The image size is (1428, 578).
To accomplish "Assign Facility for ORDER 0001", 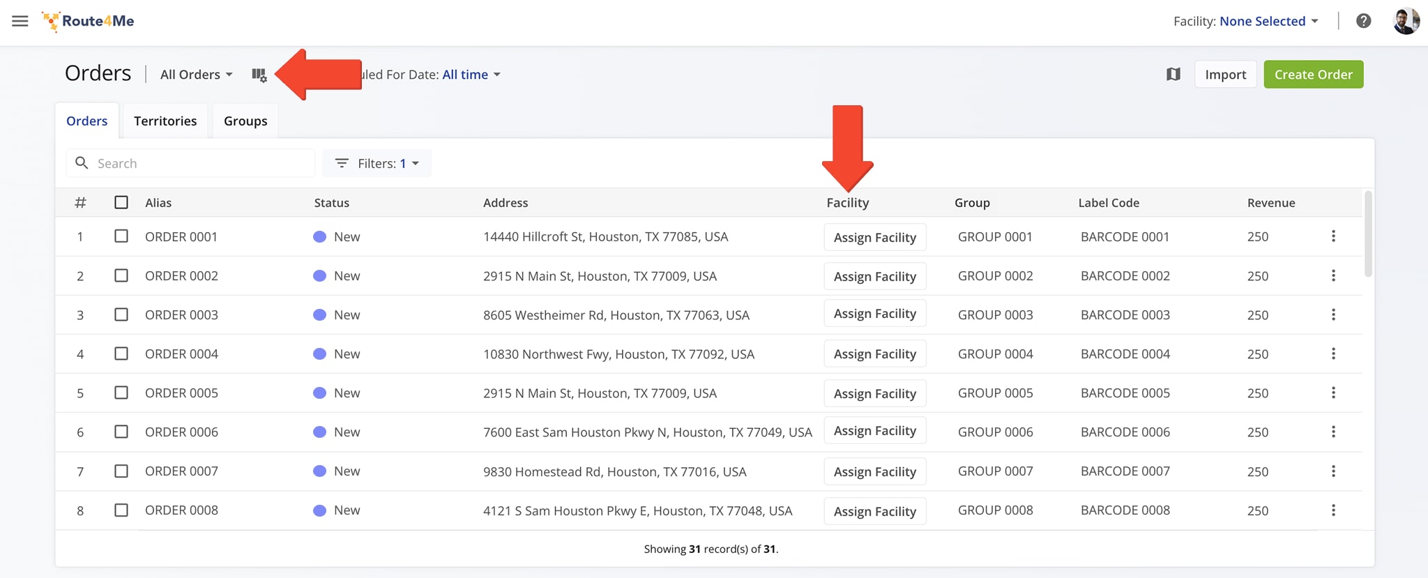I will (875, 237).
